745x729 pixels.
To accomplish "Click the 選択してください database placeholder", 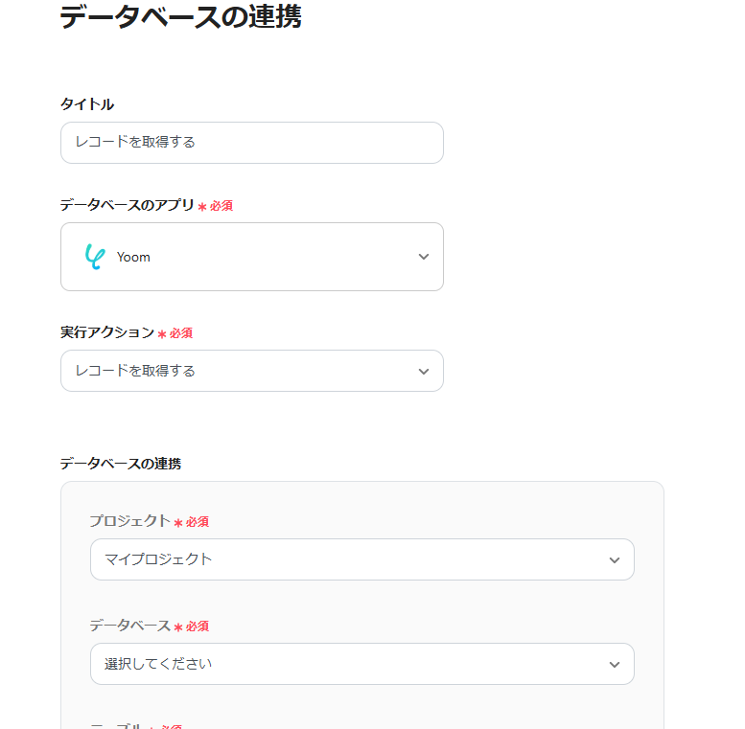I will click(158, 664).
